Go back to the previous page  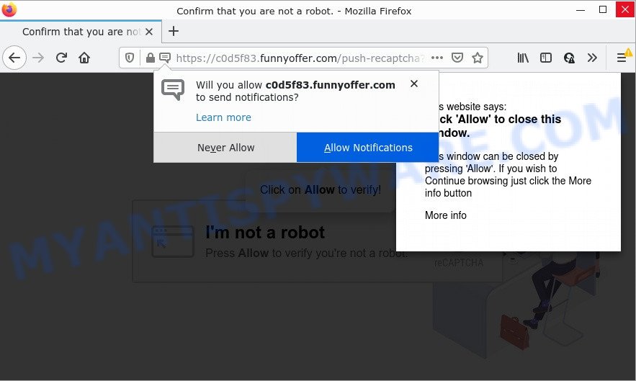(14, 58)
